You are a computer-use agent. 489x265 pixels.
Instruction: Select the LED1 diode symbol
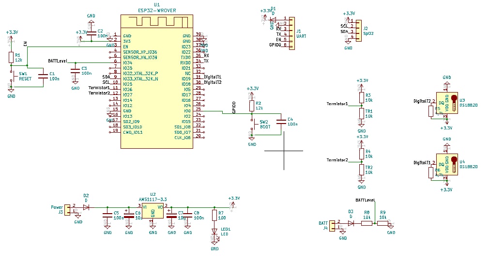click(214, 232)
